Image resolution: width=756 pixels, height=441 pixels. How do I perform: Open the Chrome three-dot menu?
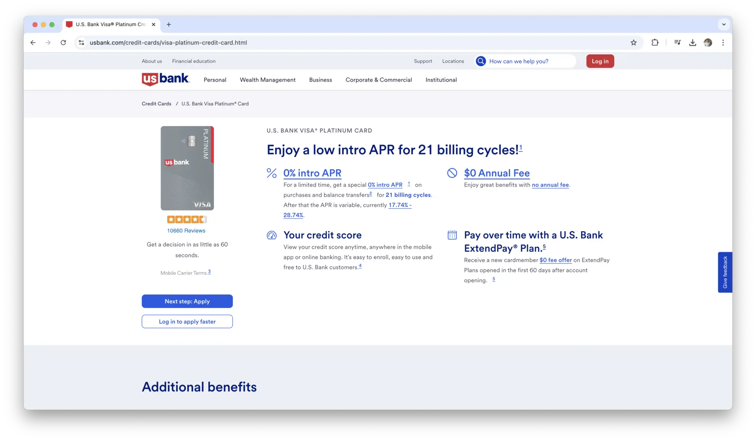click(723, 42)
